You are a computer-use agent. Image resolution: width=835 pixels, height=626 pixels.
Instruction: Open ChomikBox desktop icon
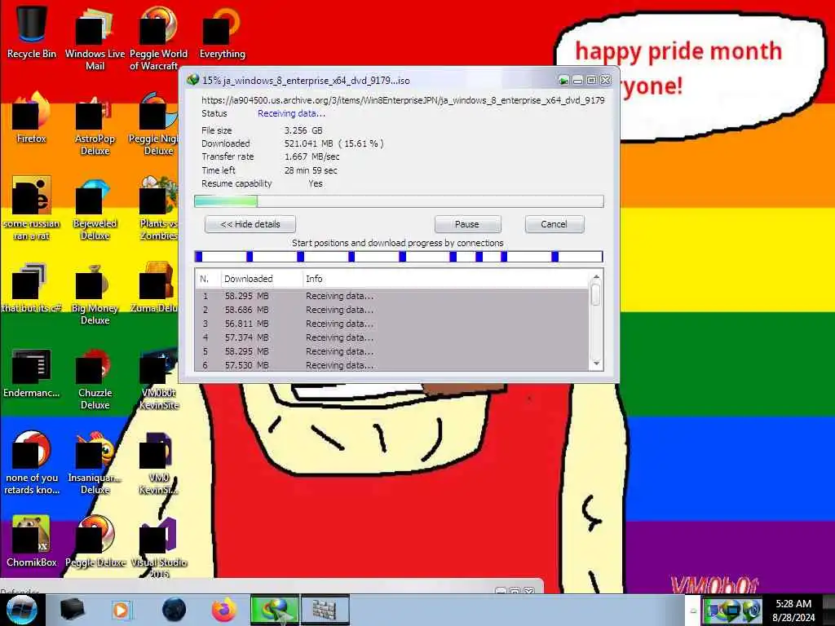click(x=32, y=541)
